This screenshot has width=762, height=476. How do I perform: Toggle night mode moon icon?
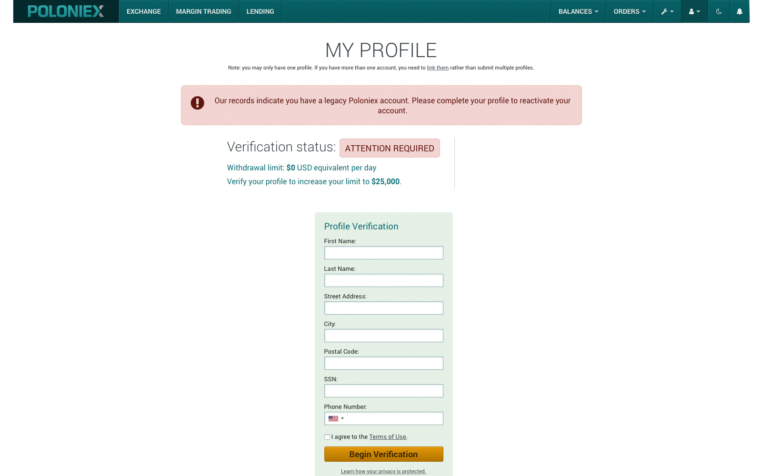pos(719,11)
